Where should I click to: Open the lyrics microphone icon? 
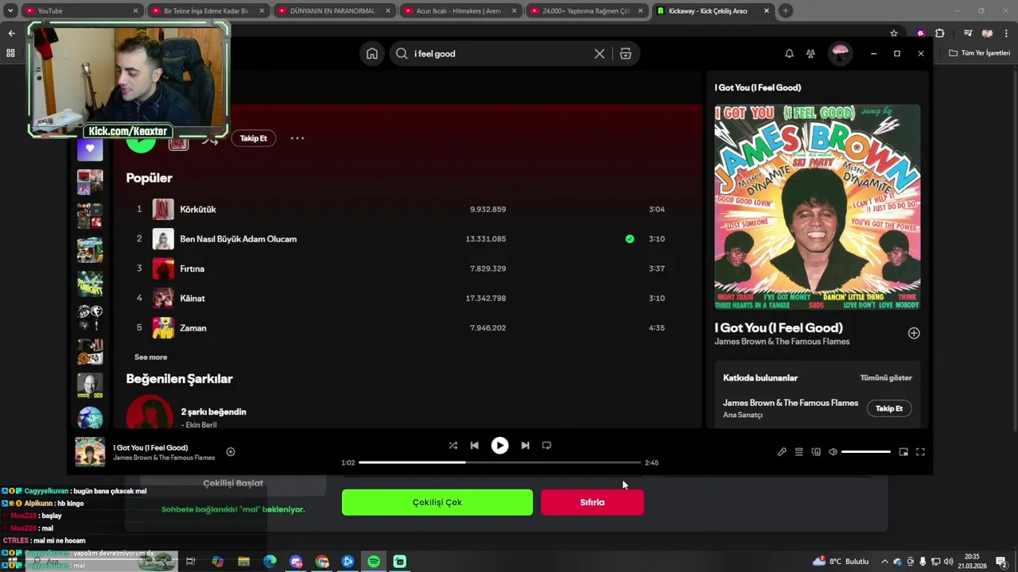tap(782, 452)
